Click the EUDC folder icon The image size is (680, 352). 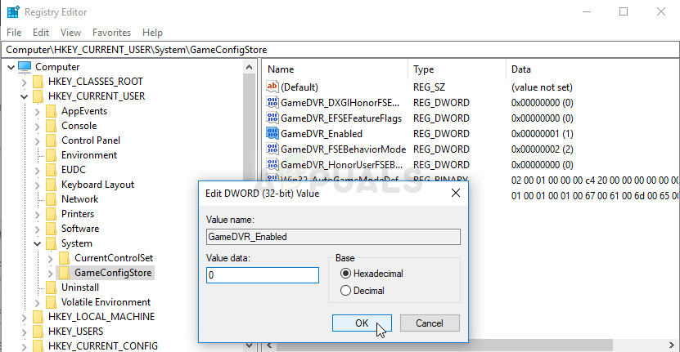tap(52, 170)
